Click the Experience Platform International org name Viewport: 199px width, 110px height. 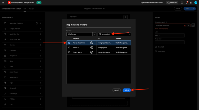152,3
